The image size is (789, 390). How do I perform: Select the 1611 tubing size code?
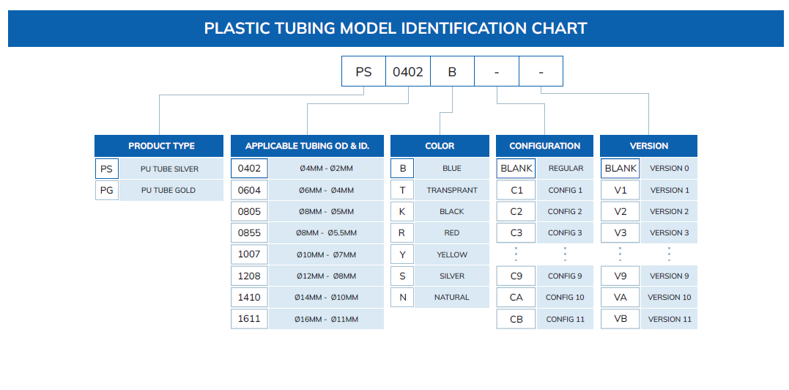tap(249, 319)
